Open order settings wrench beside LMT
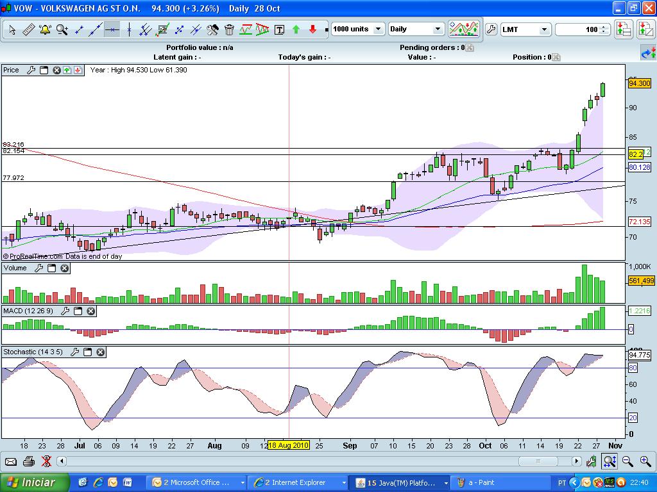Viewport: 657px width, 492px height. [x=491, y=29]
